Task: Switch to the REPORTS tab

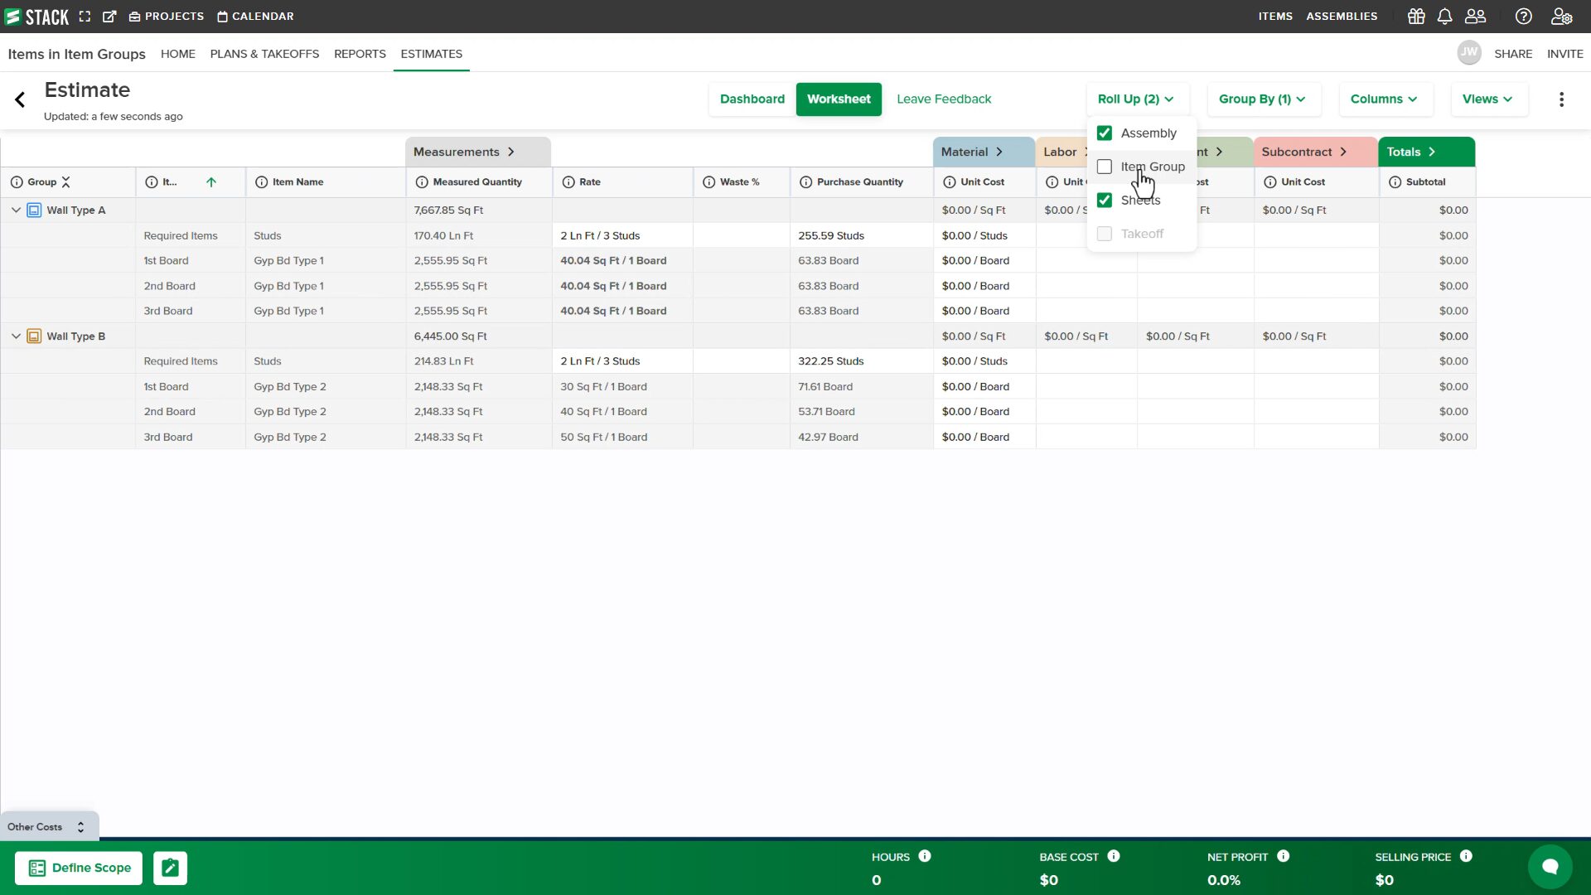Action: coord(360,54)
